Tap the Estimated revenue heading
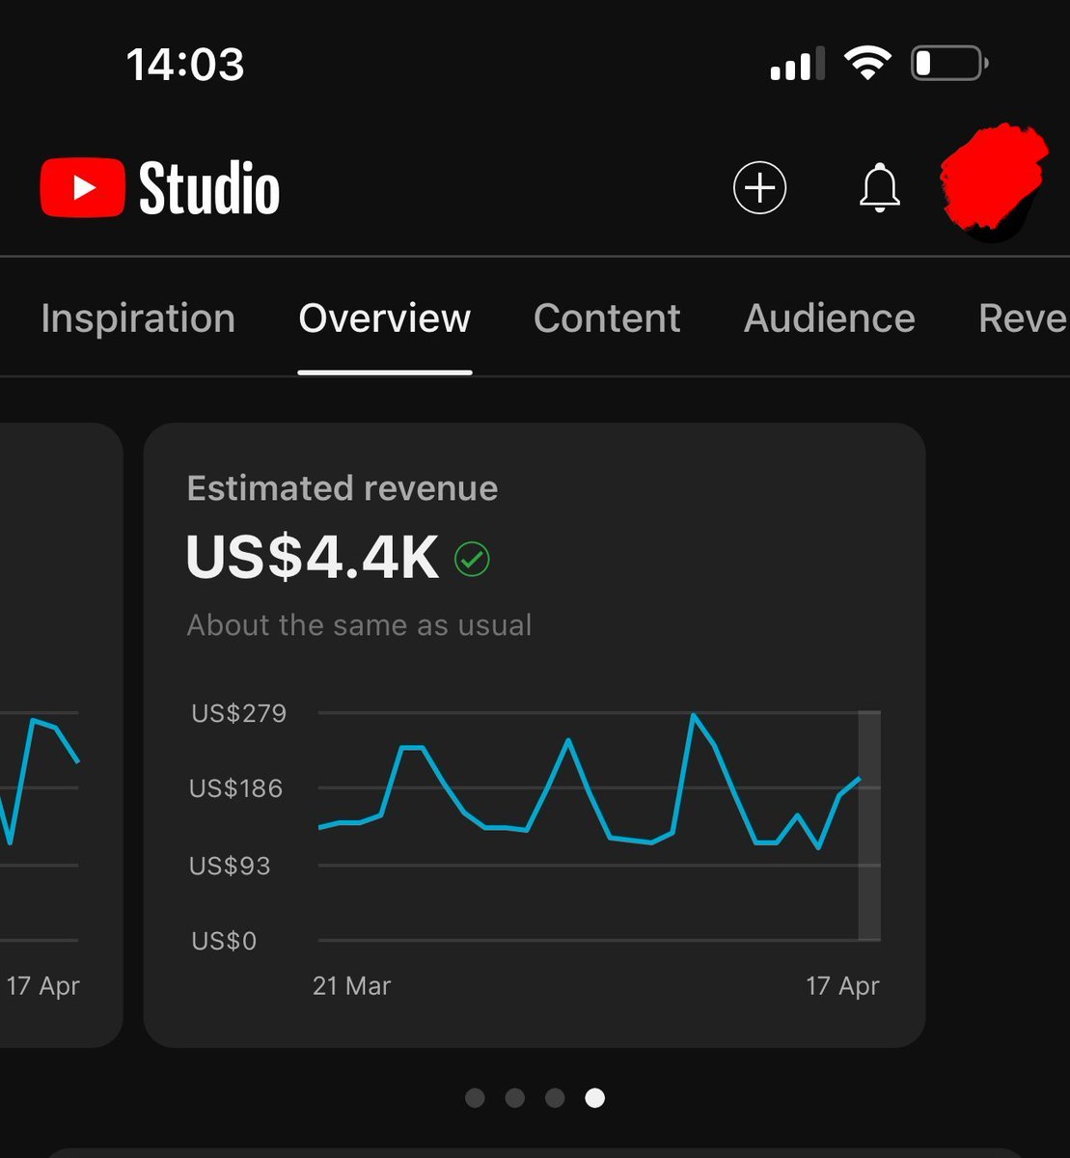 [x=342, y=488]
